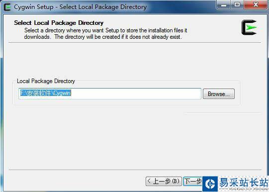Maximize the Cygwin Setup window
Viewport: 269px width, 192px height.
point(237,4)
